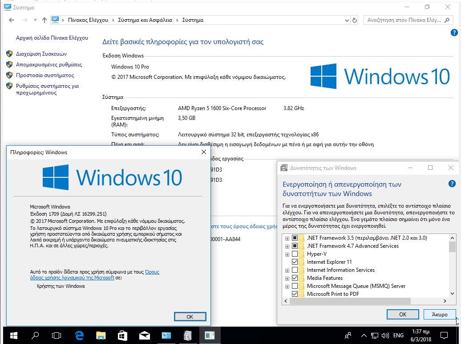Go back in System control panel
Image resolution: width=461 pixels, height=344 pixels.
point(12,20)
